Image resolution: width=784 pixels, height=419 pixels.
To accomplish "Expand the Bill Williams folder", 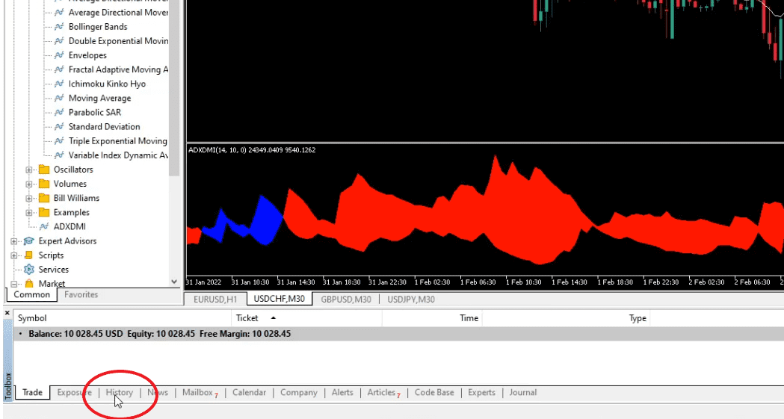I will point(30,198).
